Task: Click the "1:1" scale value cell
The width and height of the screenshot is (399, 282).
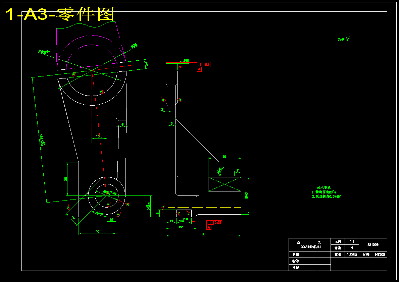Action: click(352, 241)
